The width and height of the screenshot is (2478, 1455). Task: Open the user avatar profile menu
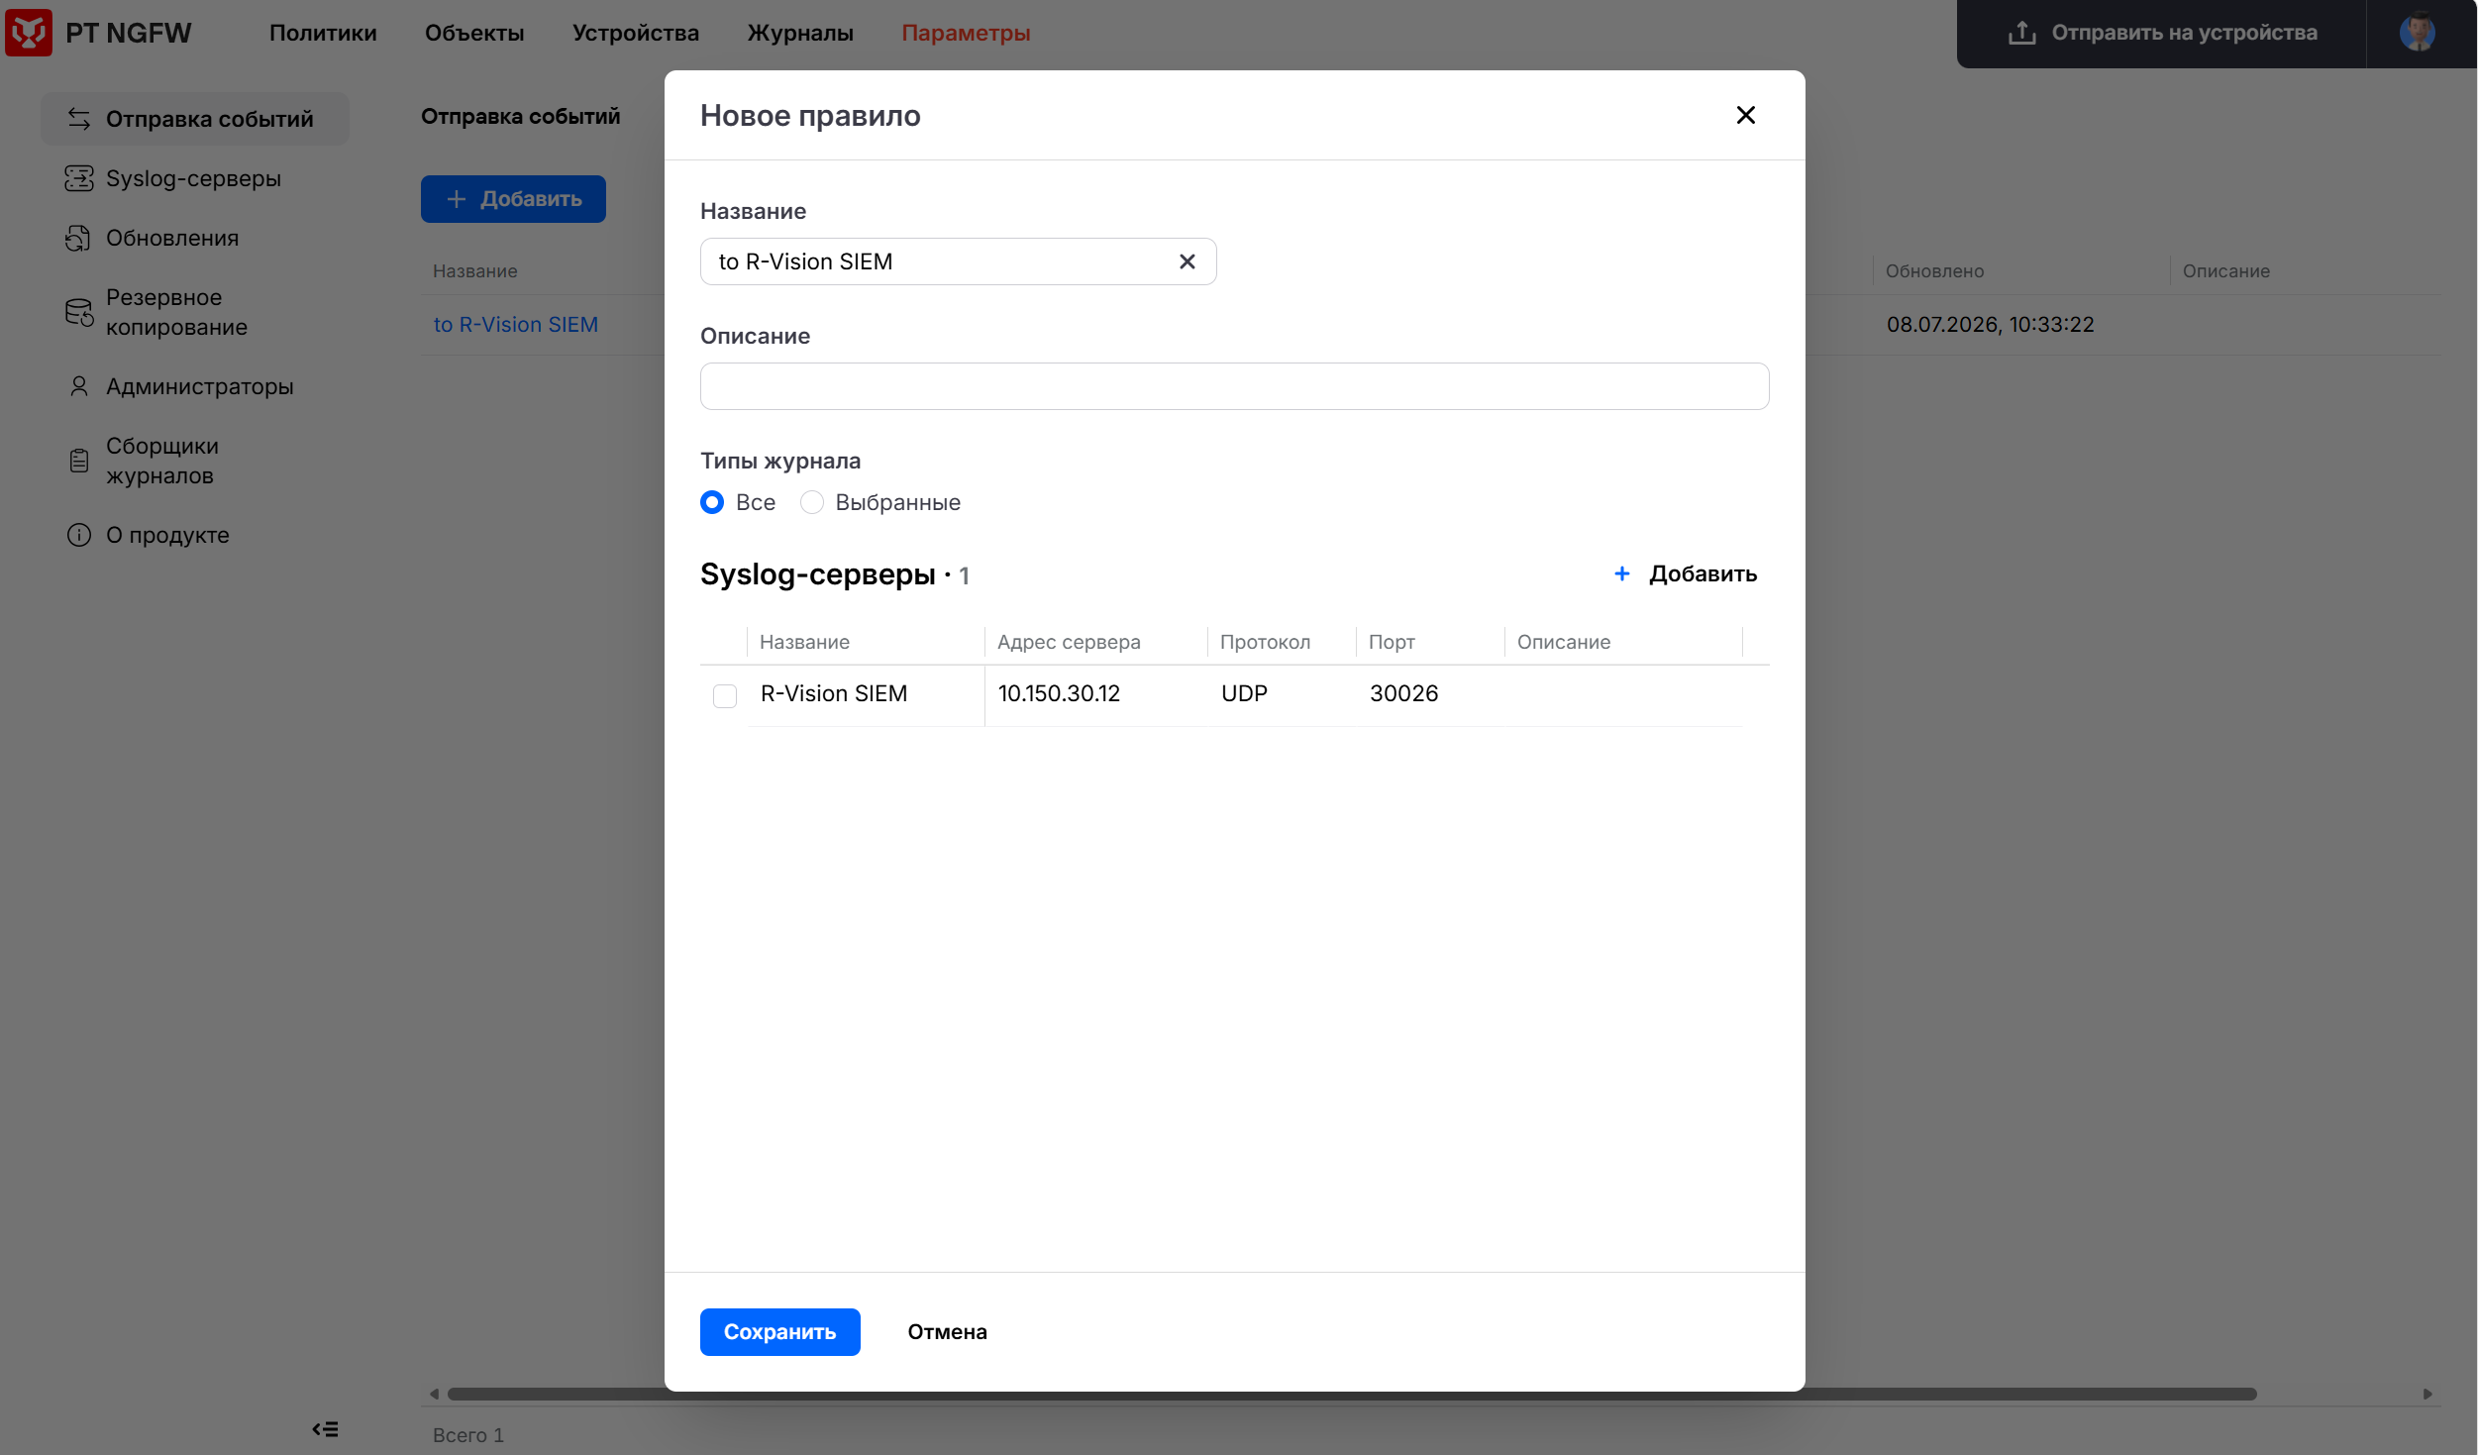coord(2417,33)
